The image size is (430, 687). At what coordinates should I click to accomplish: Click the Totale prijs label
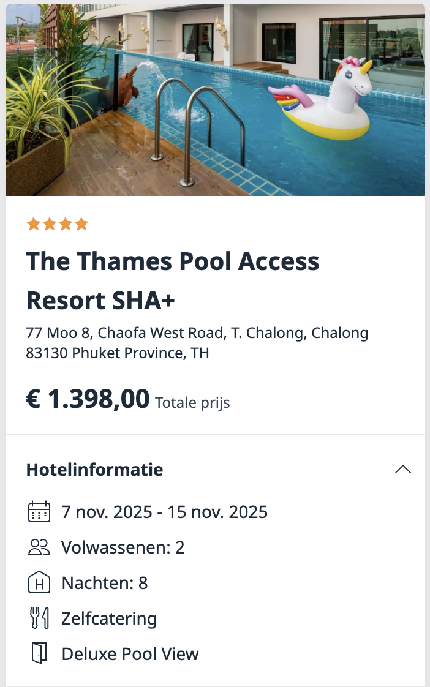click(192, 403)
